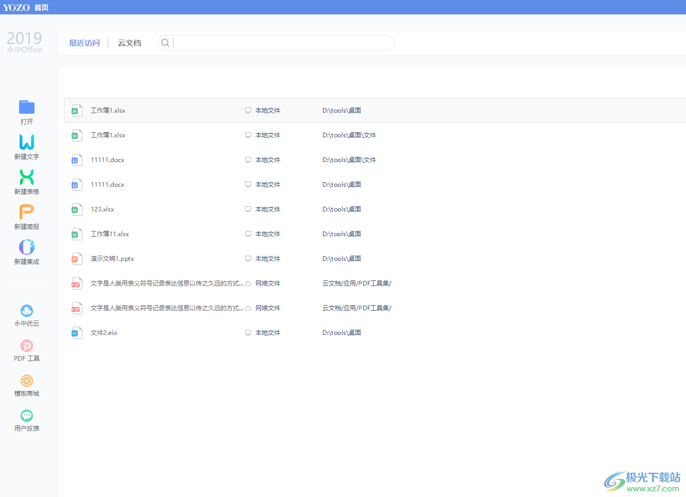Launch the PDF 工具 sidebar item
Screen dimensions: 686x497
[x=27, y=350]
